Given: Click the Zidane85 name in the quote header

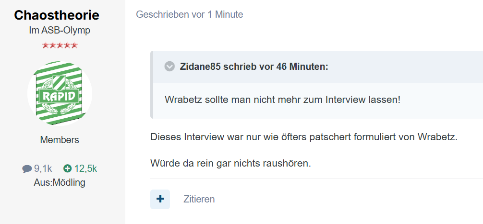Looking at the screenshot, I should tap(200, 67).
